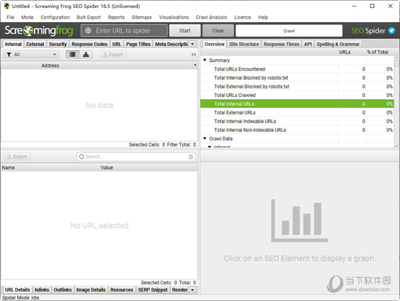The width and height of the screenshot is (400, 301).
Task: Collapse the Summary section
Action: pyautogui.click(x=205, y=60)
